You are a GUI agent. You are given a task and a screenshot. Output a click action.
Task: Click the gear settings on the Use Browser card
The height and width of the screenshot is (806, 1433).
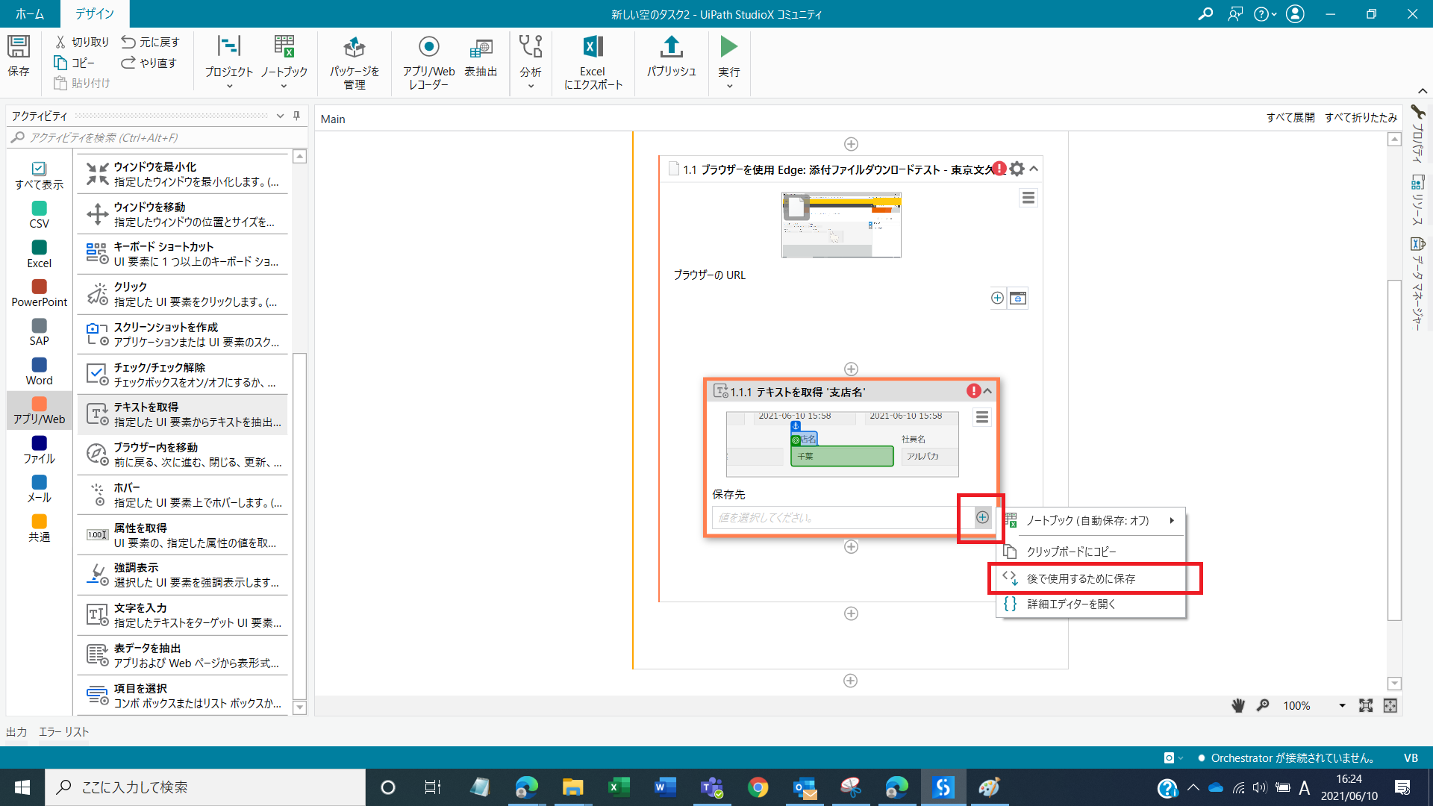coord(1017,169)
